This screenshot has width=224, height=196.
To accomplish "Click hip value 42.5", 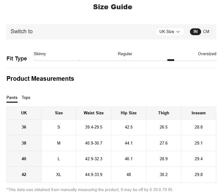I will (129, 127).
